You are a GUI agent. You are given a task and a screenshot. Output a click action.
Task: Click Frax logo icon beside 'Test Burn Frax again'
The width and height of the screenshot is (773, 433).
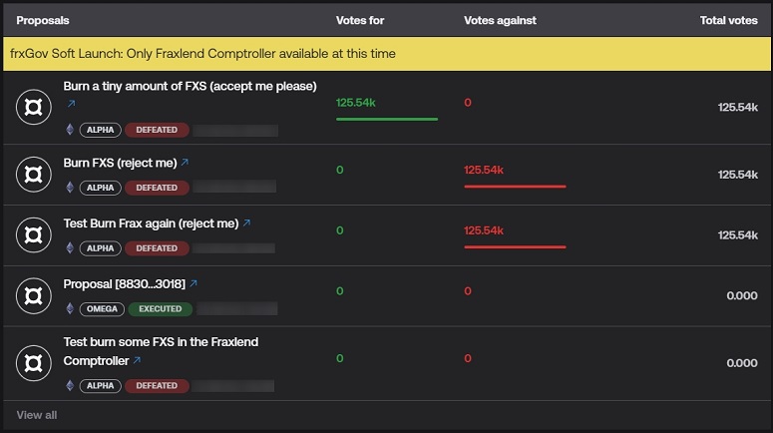click(x=34, y=235)
